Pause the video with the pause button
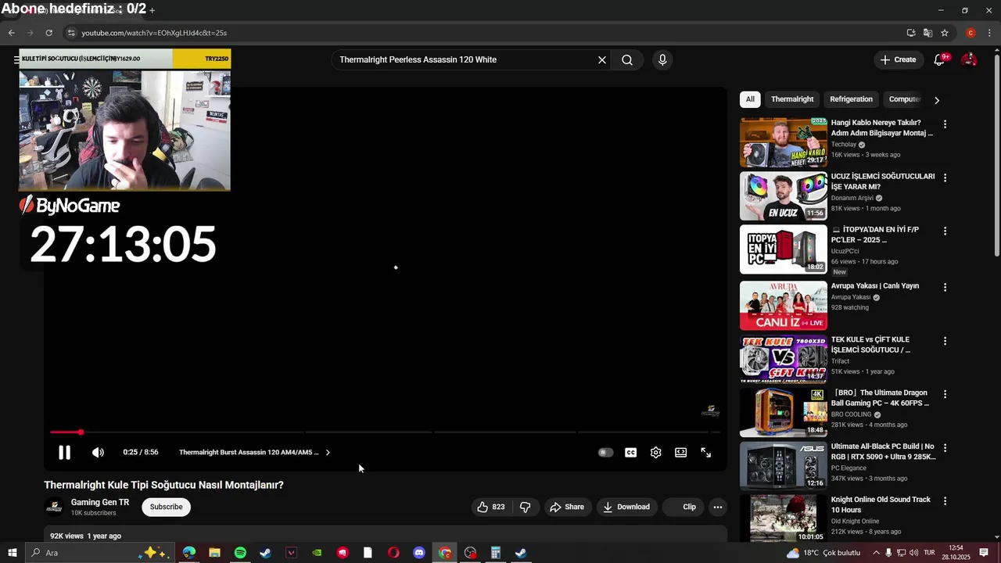This screenshot has height=563, width=1001. click(64, 453)
